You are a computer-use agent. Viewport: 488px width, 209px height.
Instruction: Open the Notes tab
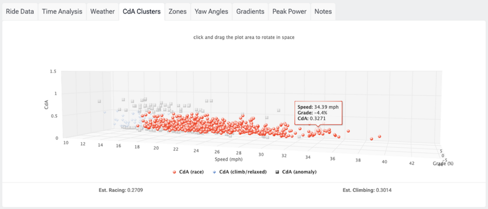tap(323, 12)
